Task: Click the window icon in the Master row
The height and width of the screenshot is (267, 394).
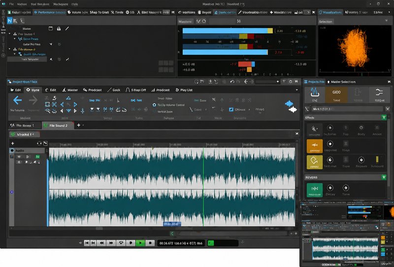Action: point(51,29)
